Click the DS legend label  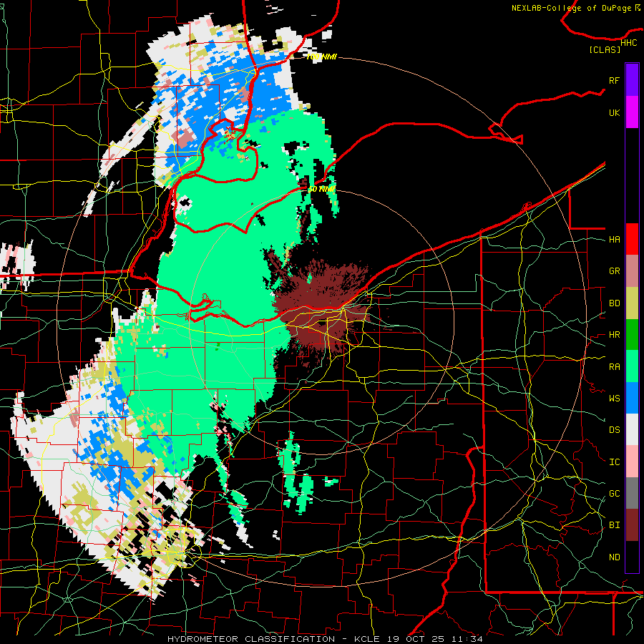pyautogui.click(x=614, y=430)
